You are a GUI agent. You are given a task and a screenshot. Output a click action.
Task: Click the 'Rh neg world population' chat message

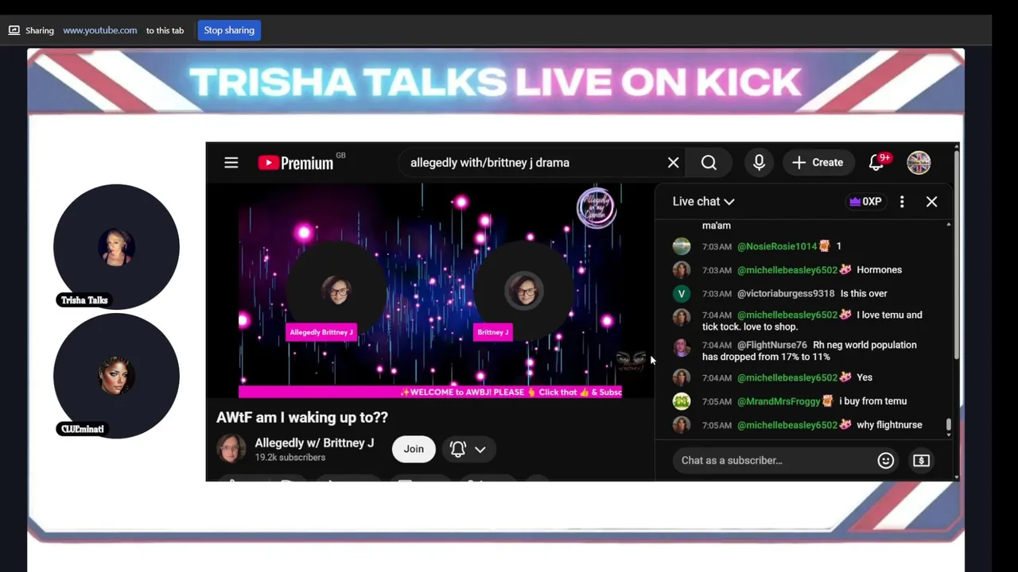(810, 351)
